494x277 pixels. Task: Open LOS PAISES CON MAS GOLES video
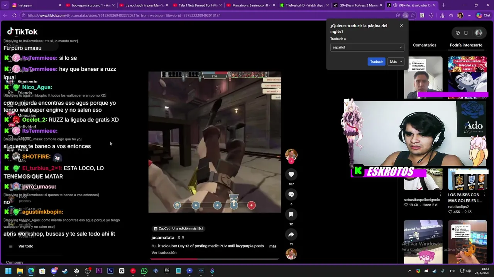[x=465, y=198]
